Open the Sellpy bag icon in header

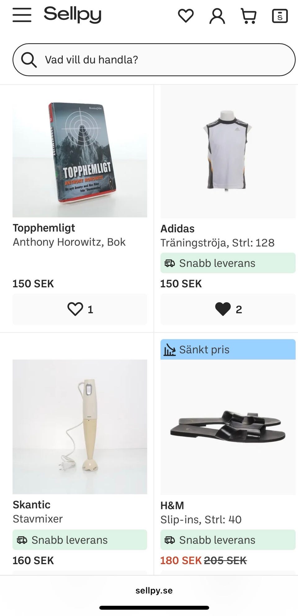280,16
